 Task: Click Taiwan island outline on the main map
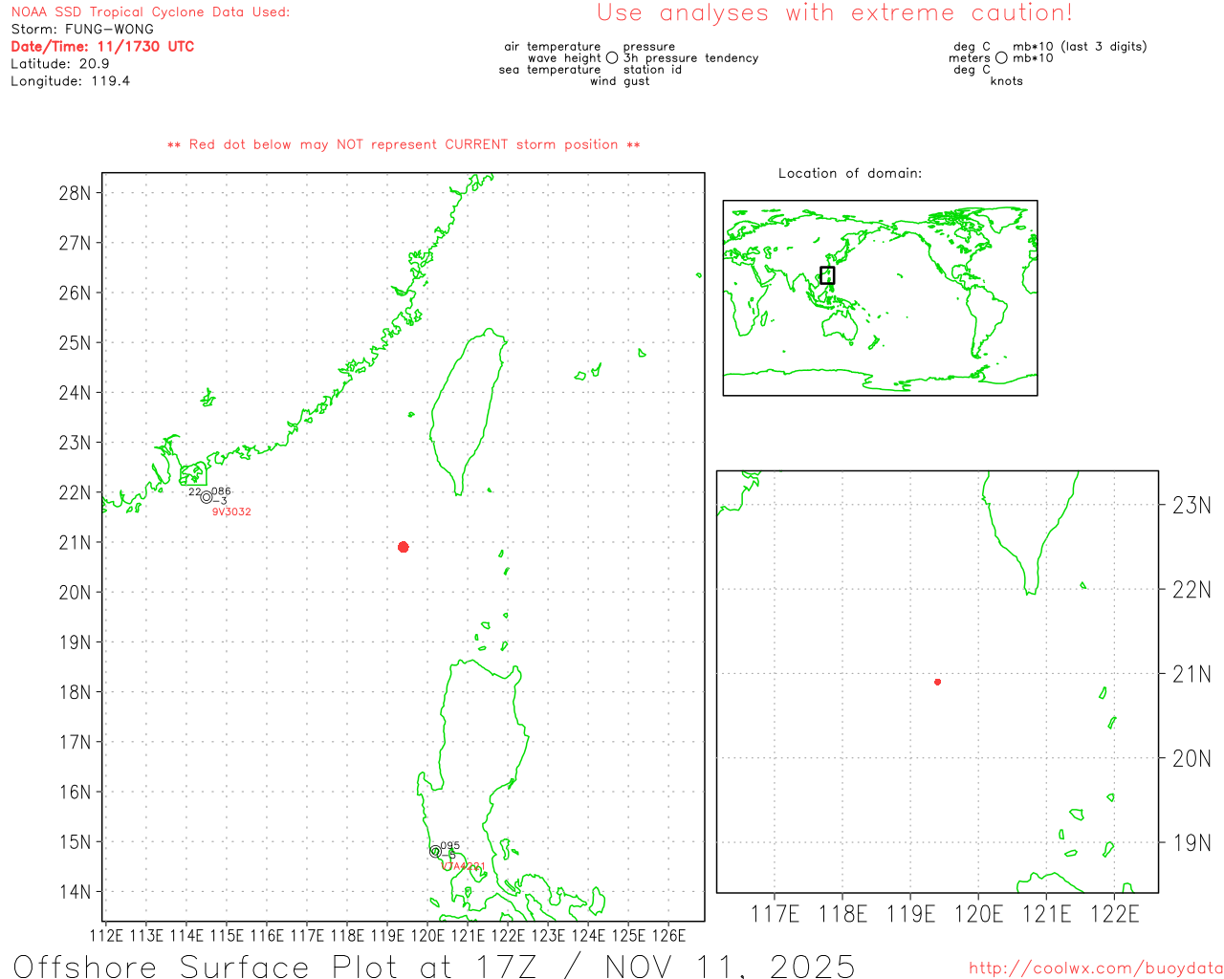pos(469,411)
